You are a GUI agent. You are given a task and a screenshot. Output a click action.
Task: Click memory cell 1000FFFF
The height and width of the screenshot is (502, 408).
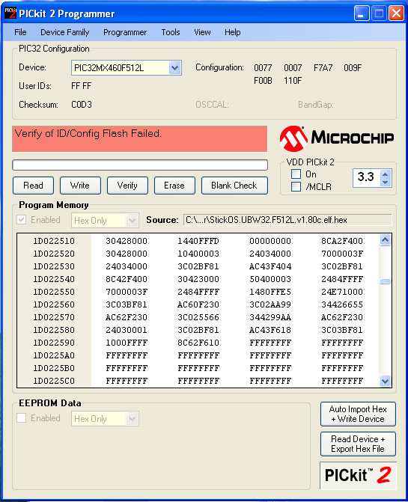[x=127, y=343]
